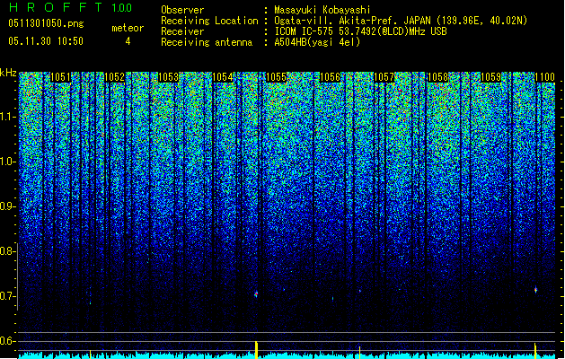Click the 0.6 kHz axis label
Viewport: 565px width, 359px height.
(7, 341)
